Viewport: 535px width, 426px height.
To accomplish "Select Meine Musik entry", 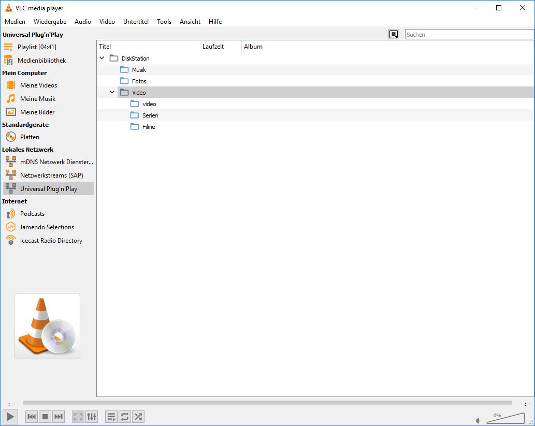I will (x=48, y=98).
